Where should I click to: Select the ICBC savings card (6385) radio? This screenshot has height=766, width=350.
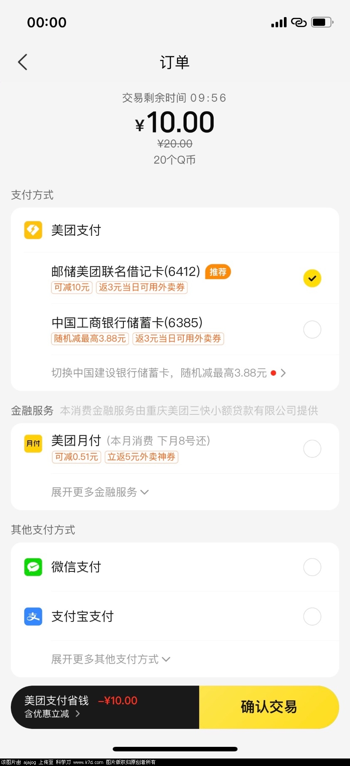(x=312, y=329)
